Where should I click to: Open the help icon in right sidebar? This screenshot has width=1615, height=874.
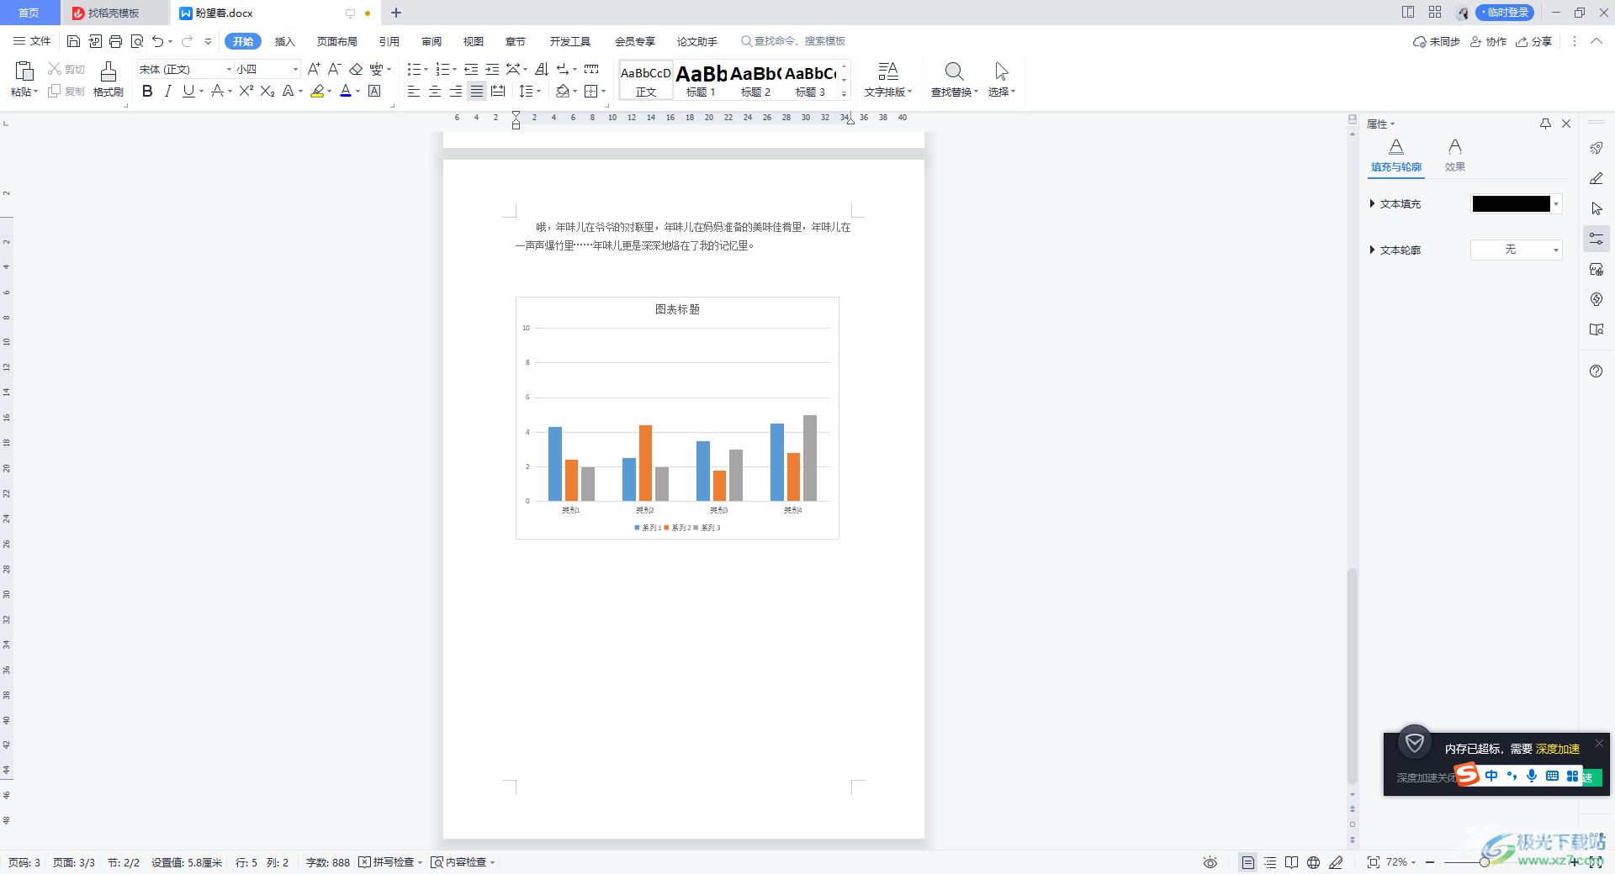click(1596, 371)
